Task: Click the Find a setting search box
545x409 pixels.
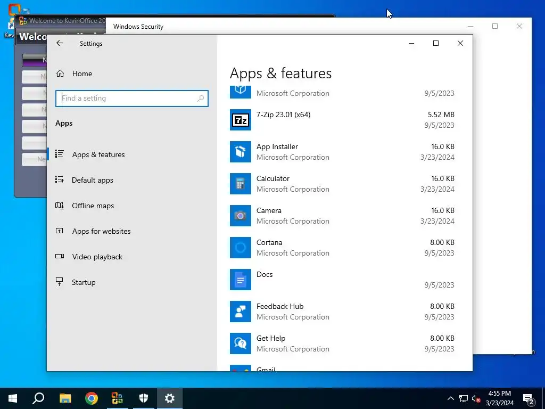Action: [132, 99]
